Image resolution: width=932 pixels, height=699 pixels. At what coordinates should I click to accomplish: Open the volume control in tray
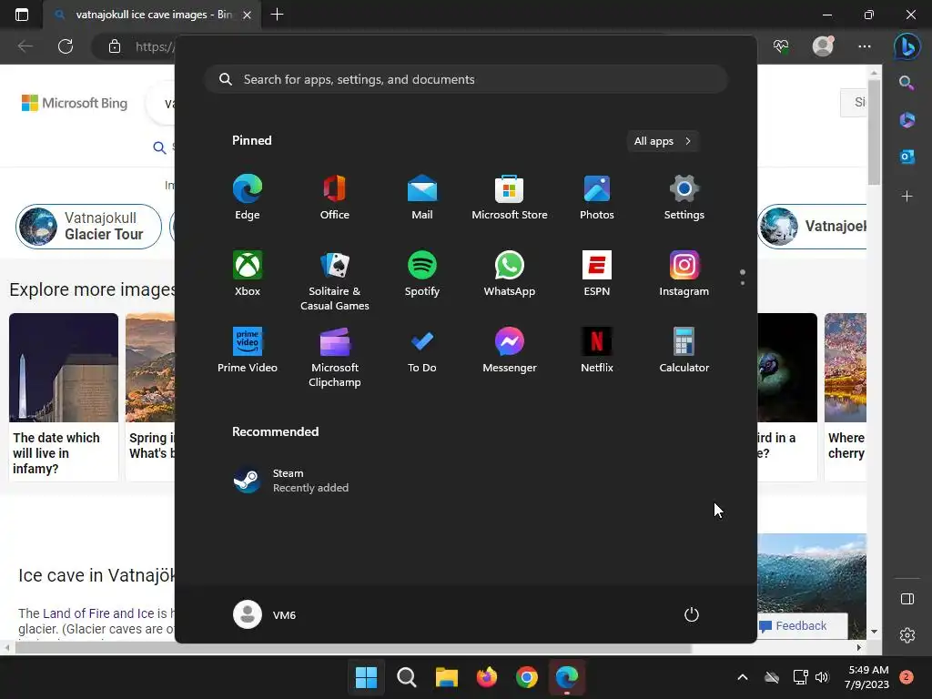(822, 677)
